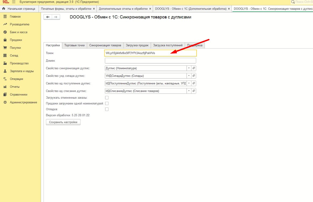Toggle Продажи загружаем одной номенклатурой checkbox
Viewport: 313px width, 202px height.
[x=107, y=103]
